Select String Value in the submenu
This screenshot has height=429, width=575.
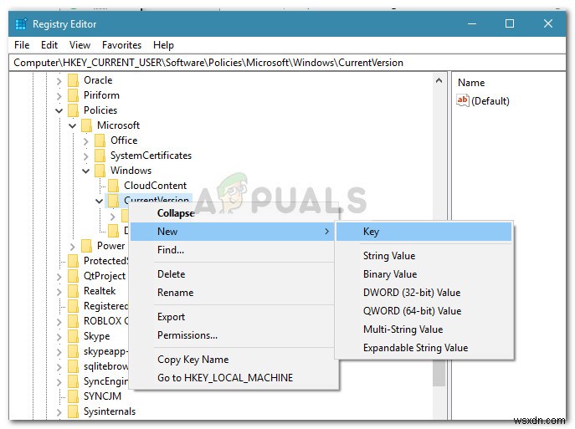[424, 256]
